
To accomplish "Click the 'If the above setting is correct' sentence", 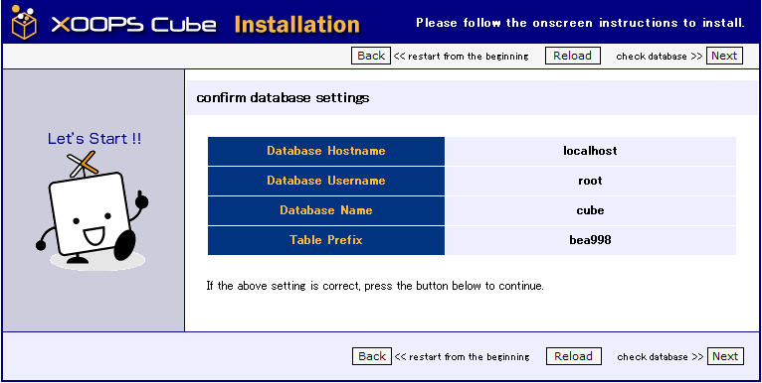I will tap(375, 286).
